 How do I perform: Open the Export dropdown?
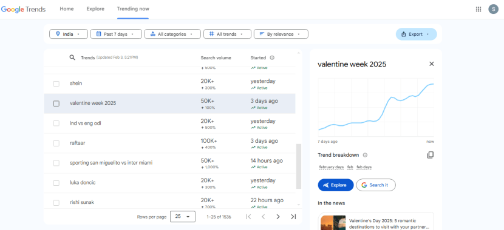click(416, 34)
